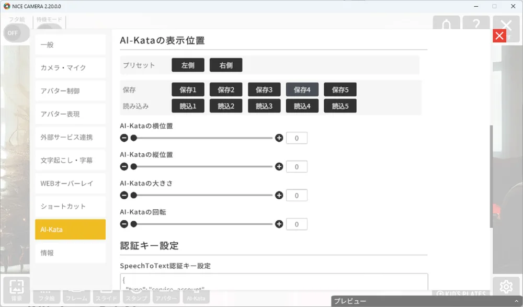Save position to slot 保存1
Image resolution: width=523 pixels, height=307 pixels.
[x=188, y=89]
